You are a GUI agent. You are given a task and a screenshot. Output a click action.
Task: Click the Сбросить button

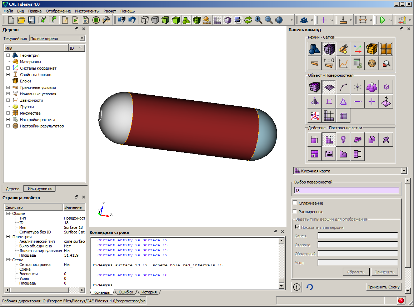pyautogui.click(x=356, y=272)
